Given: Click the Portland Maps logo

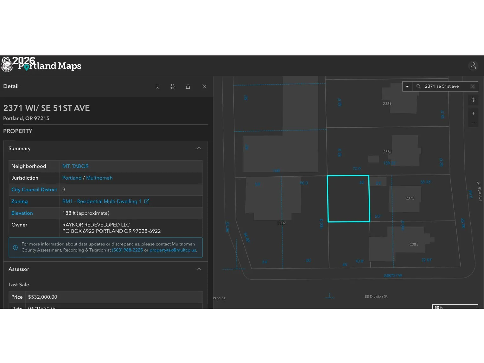Looking at the screenshot, I should 42,66.
